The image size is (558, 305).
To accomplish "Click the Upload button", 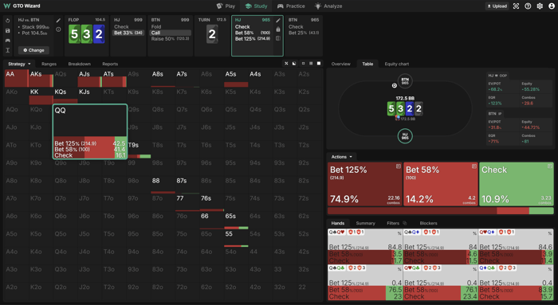I will [x=497, y=6].
